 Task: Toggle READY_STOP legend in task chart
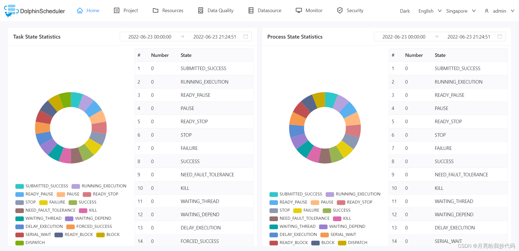click(x=101, y=194)
